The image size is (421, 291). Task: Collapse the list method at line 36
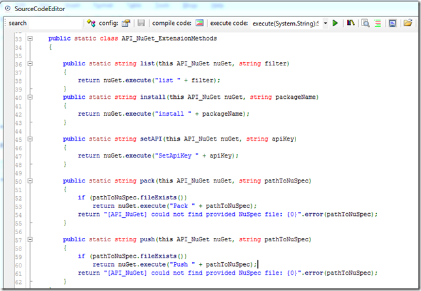30,63
